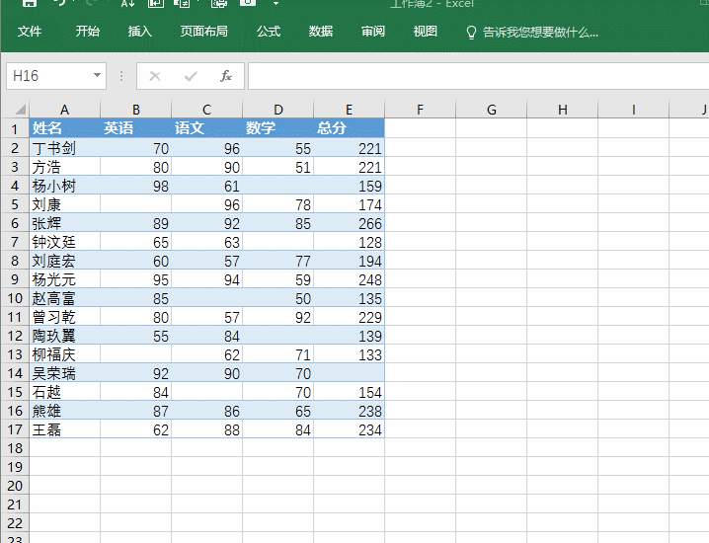Click the Name Box showing H16
Image resolution: width=709 pixels, height=543 pixels.
tap(48, 76)
